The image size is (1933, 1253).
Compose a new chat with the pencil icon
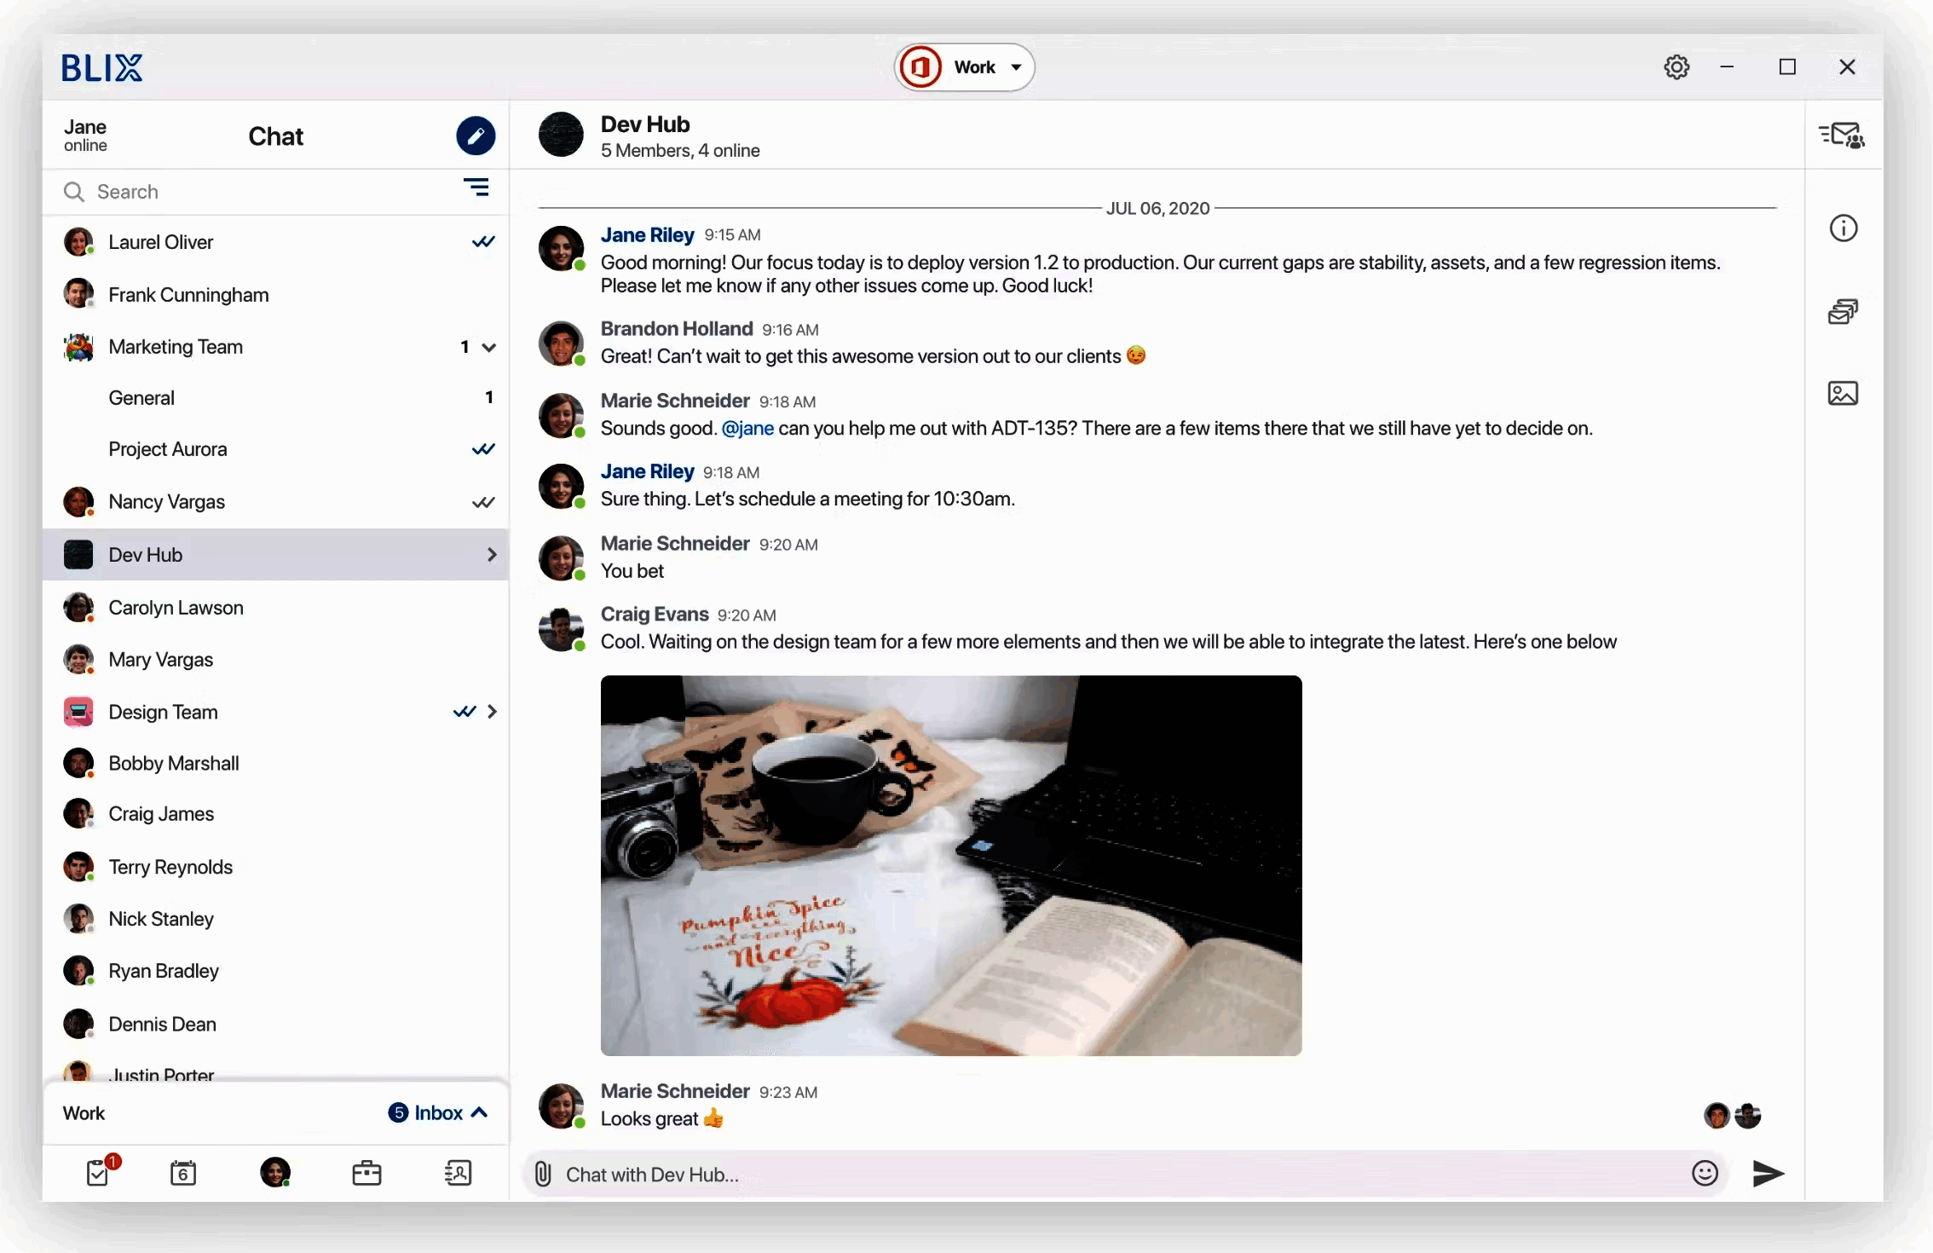click(x=476, y=136)
